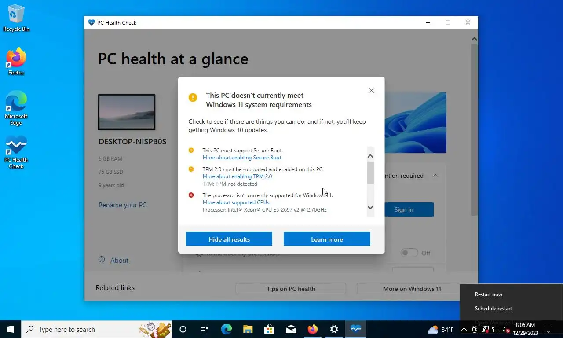This screenshot has height=338, width=563.
Task: Click the Related links label
Action: [115, 287]
